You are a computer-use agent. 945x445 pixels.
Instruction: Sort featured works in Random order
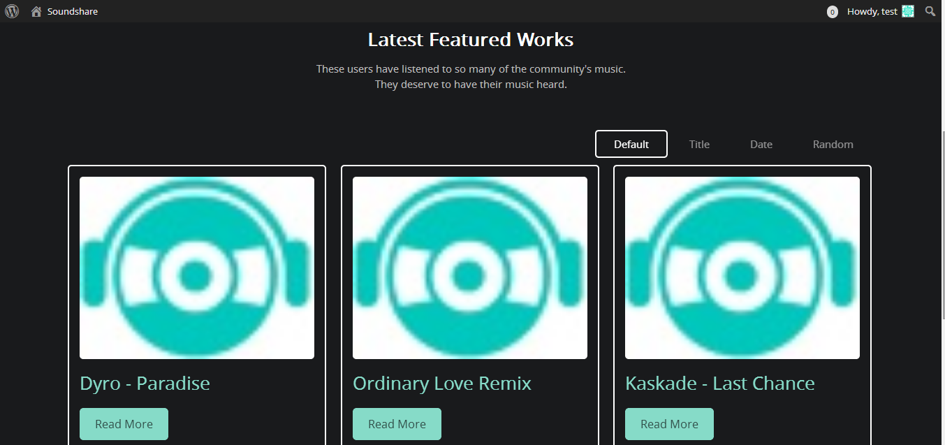click(833, 144)
